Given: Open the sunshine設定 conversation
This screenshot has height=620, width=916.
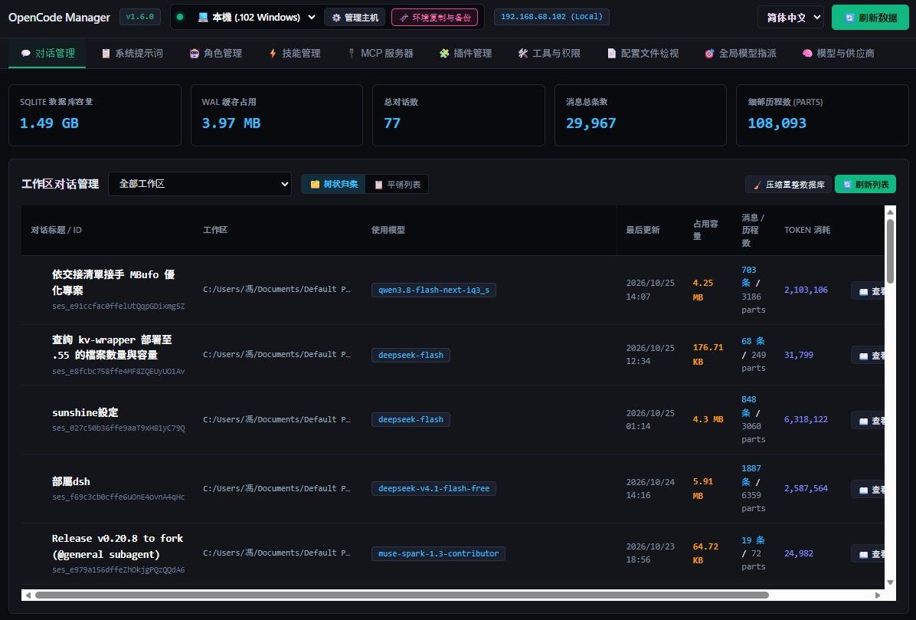Looking at the screenshot, I should pos(85,412).
